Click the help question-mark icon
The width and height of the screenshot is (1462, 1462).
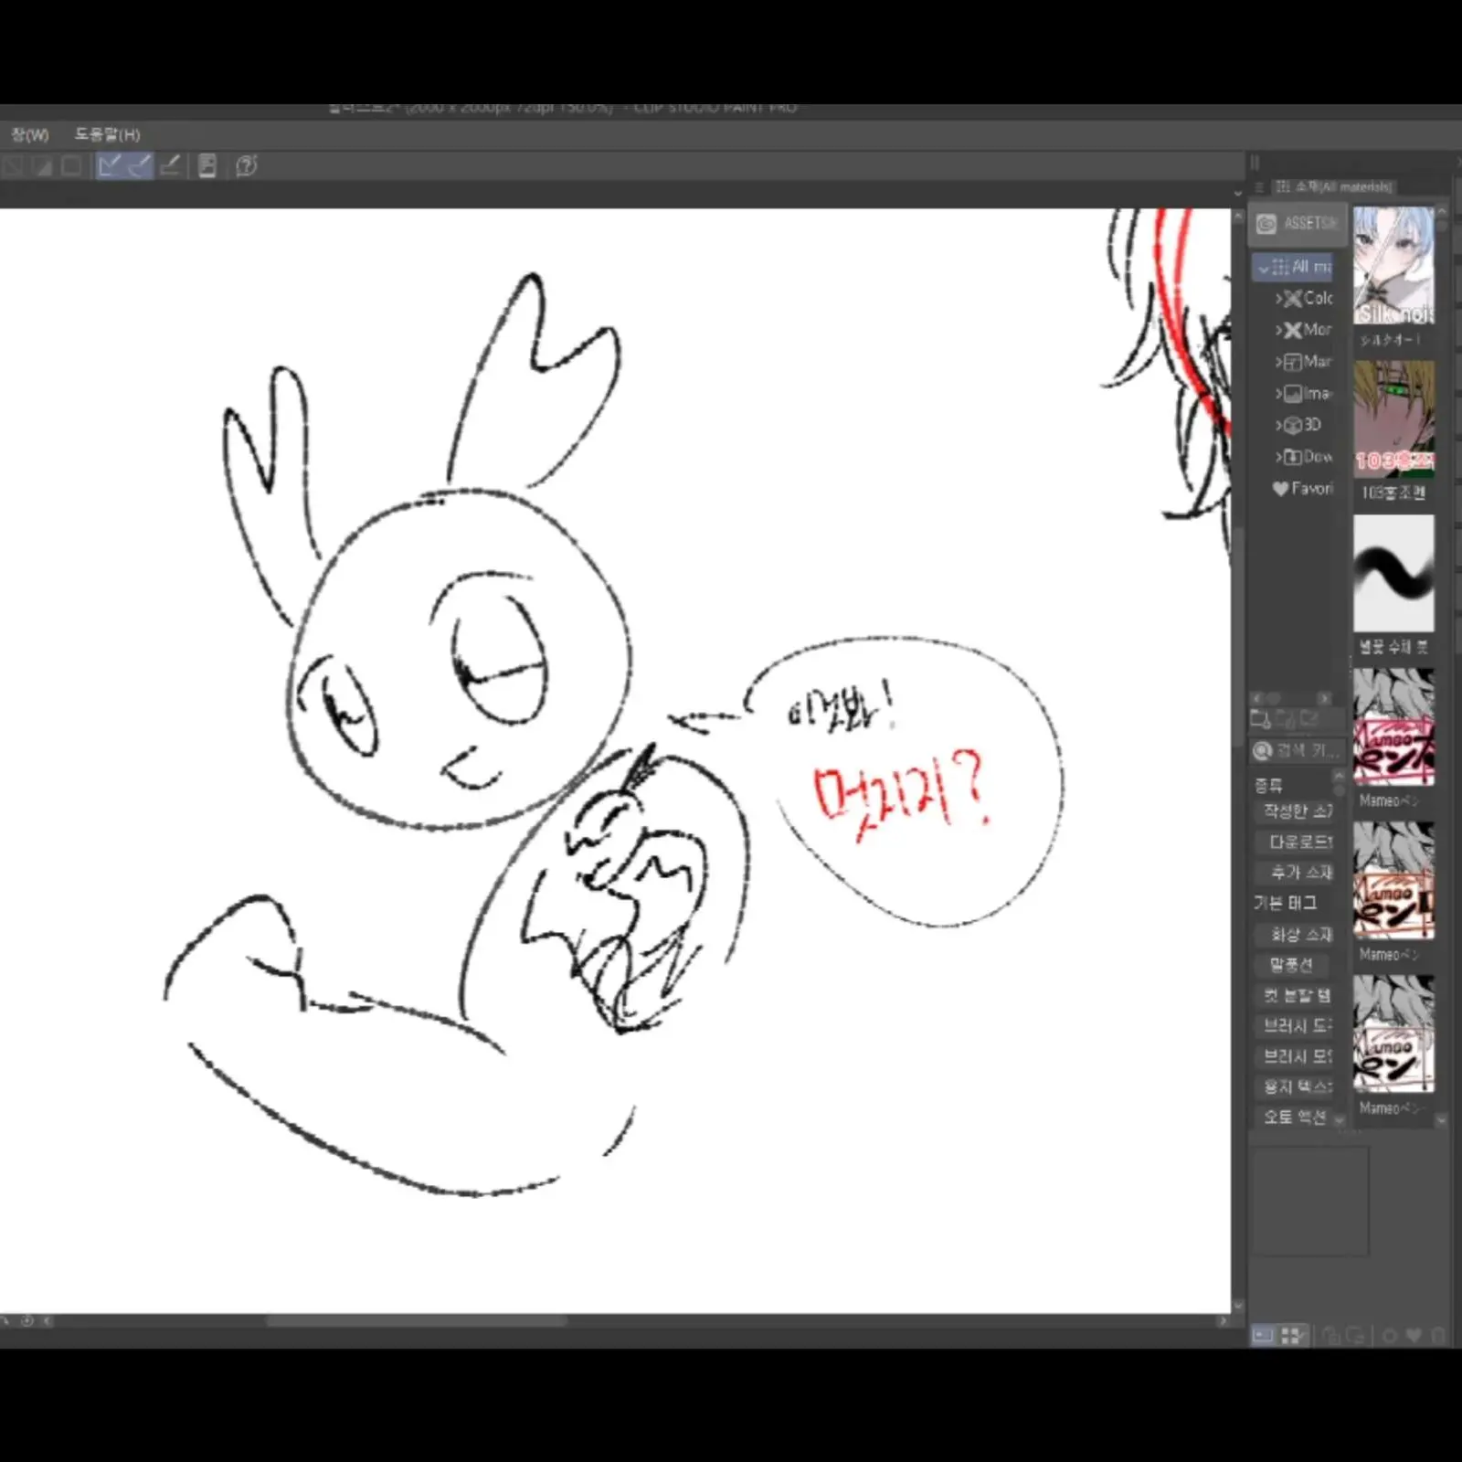click(x=246, y=165)
